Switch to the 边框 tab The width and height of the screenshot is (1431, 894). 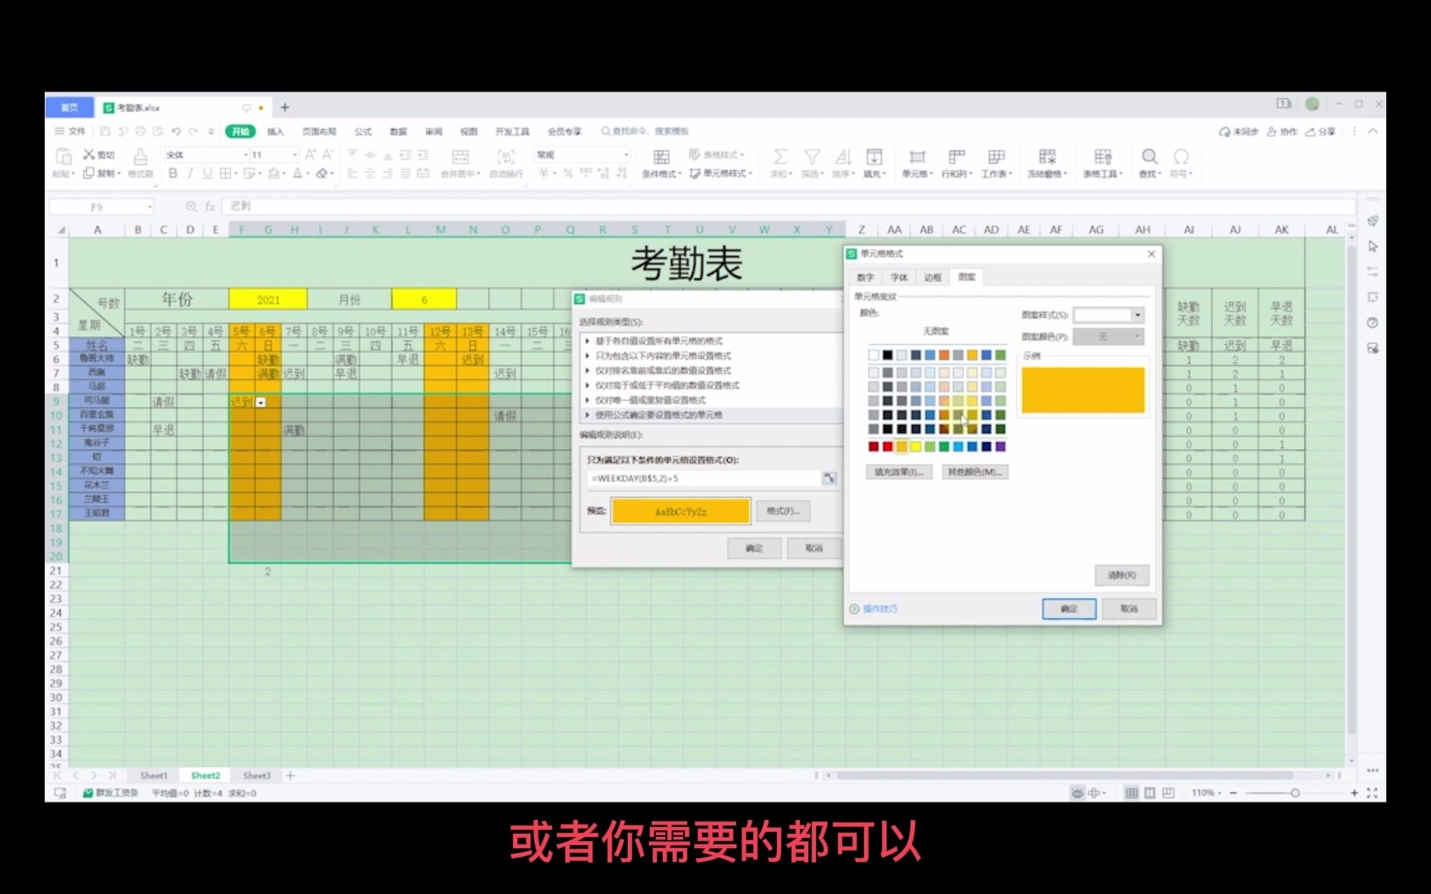pos(932,278)
